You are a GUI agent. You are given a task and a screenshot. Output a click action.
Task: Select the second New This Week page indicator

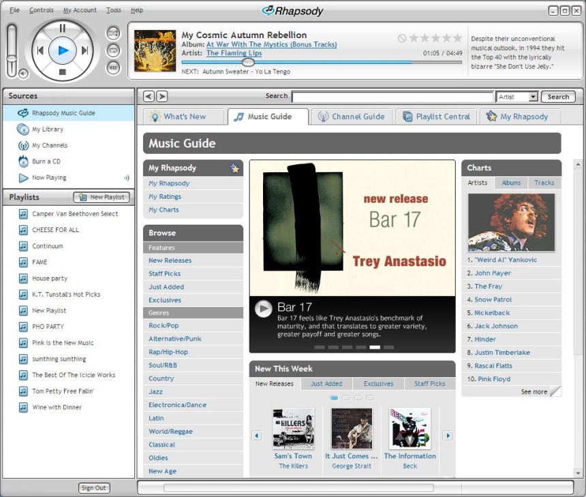click(346, 398)
